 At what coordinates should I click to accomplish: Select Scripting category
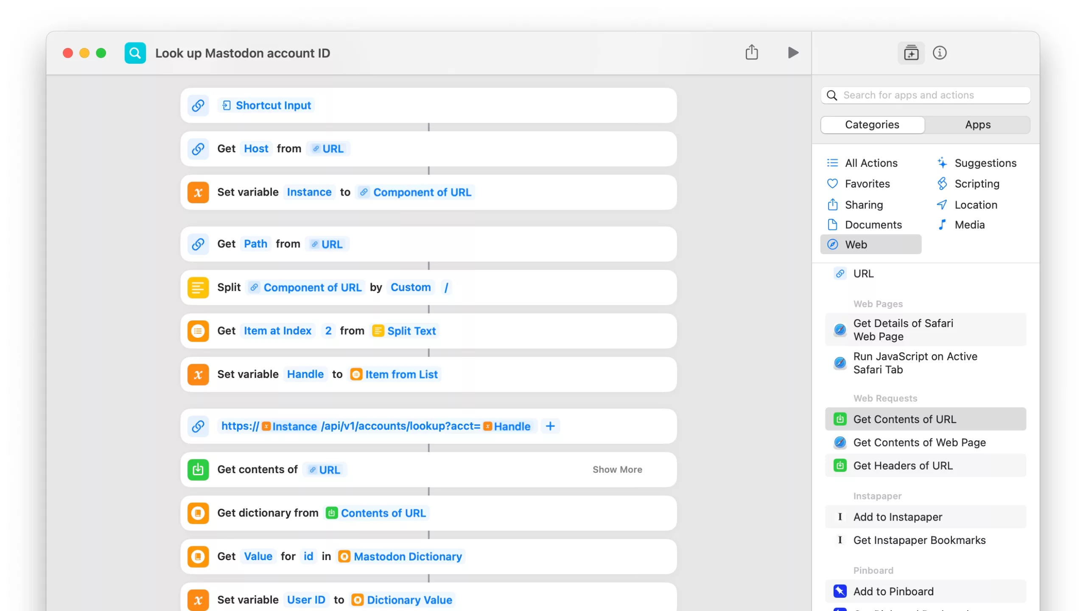968,184
